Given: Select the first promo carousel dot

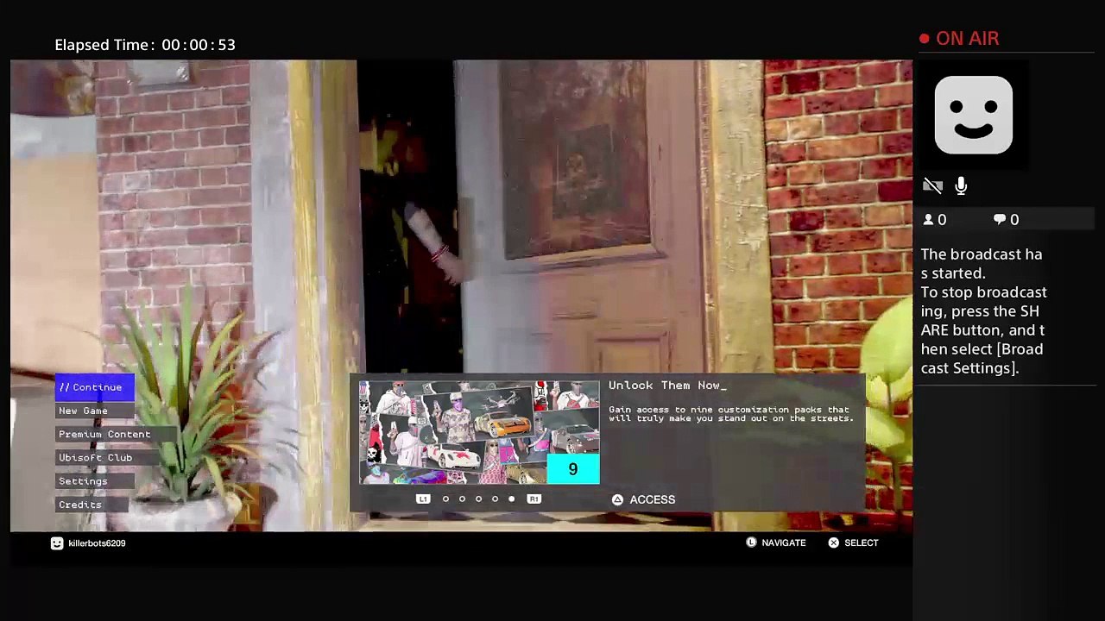Looking at the screenshot, I should (x=445, y=499).
